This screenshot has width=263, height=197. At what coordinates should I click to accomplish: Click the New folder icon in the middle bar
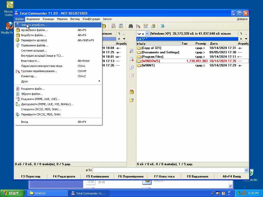click(131, 100)
